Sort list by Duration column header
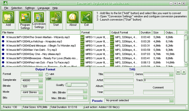 coord(146,32)
